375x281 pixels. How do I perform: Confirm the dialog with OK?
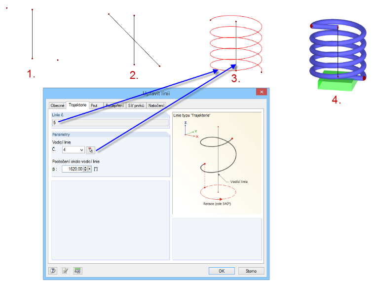222,271
